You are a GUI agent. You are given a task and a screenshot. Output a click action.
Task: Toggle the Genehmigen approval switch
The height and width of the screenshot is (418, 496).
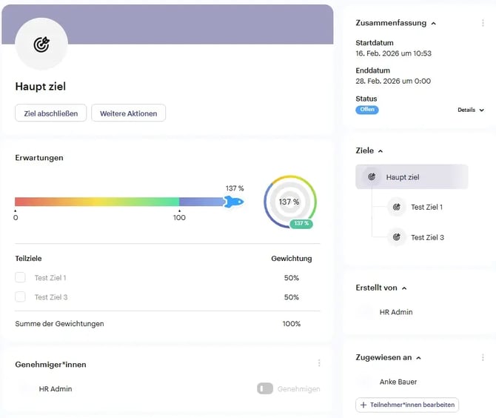[x=265, y=388]
